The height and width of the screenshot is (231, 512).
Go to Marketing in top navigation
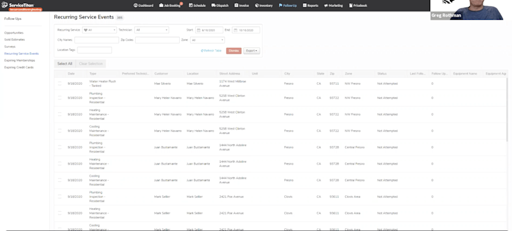(x=333, y=5)
